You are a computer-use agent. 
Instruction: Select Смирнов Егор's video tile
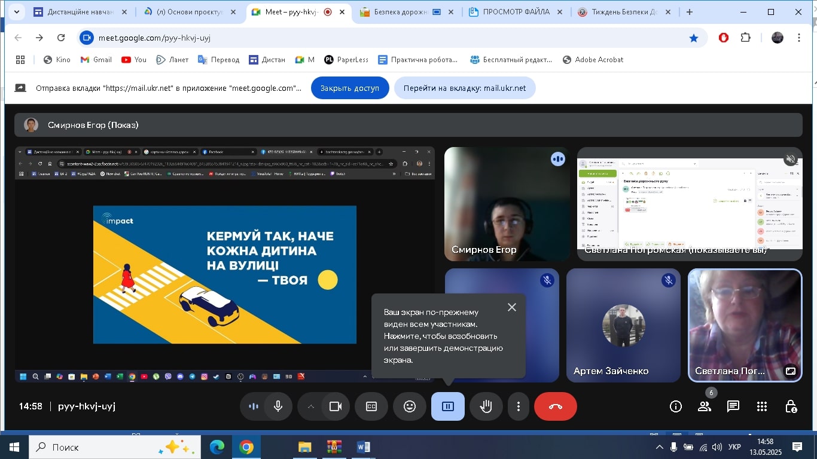(x=507, y=204)
